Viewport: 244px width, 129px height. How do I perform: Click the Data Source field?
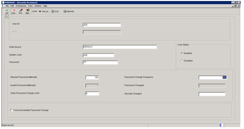click(120, 47)
